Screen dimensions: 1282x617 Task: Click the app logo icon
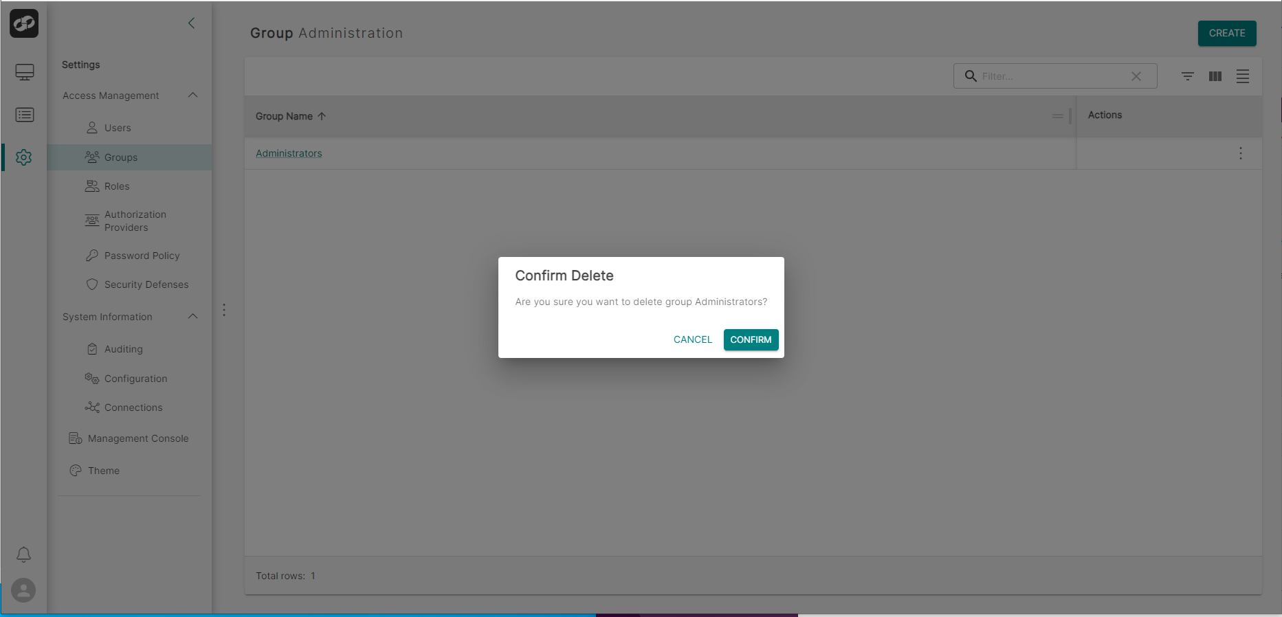24,23
